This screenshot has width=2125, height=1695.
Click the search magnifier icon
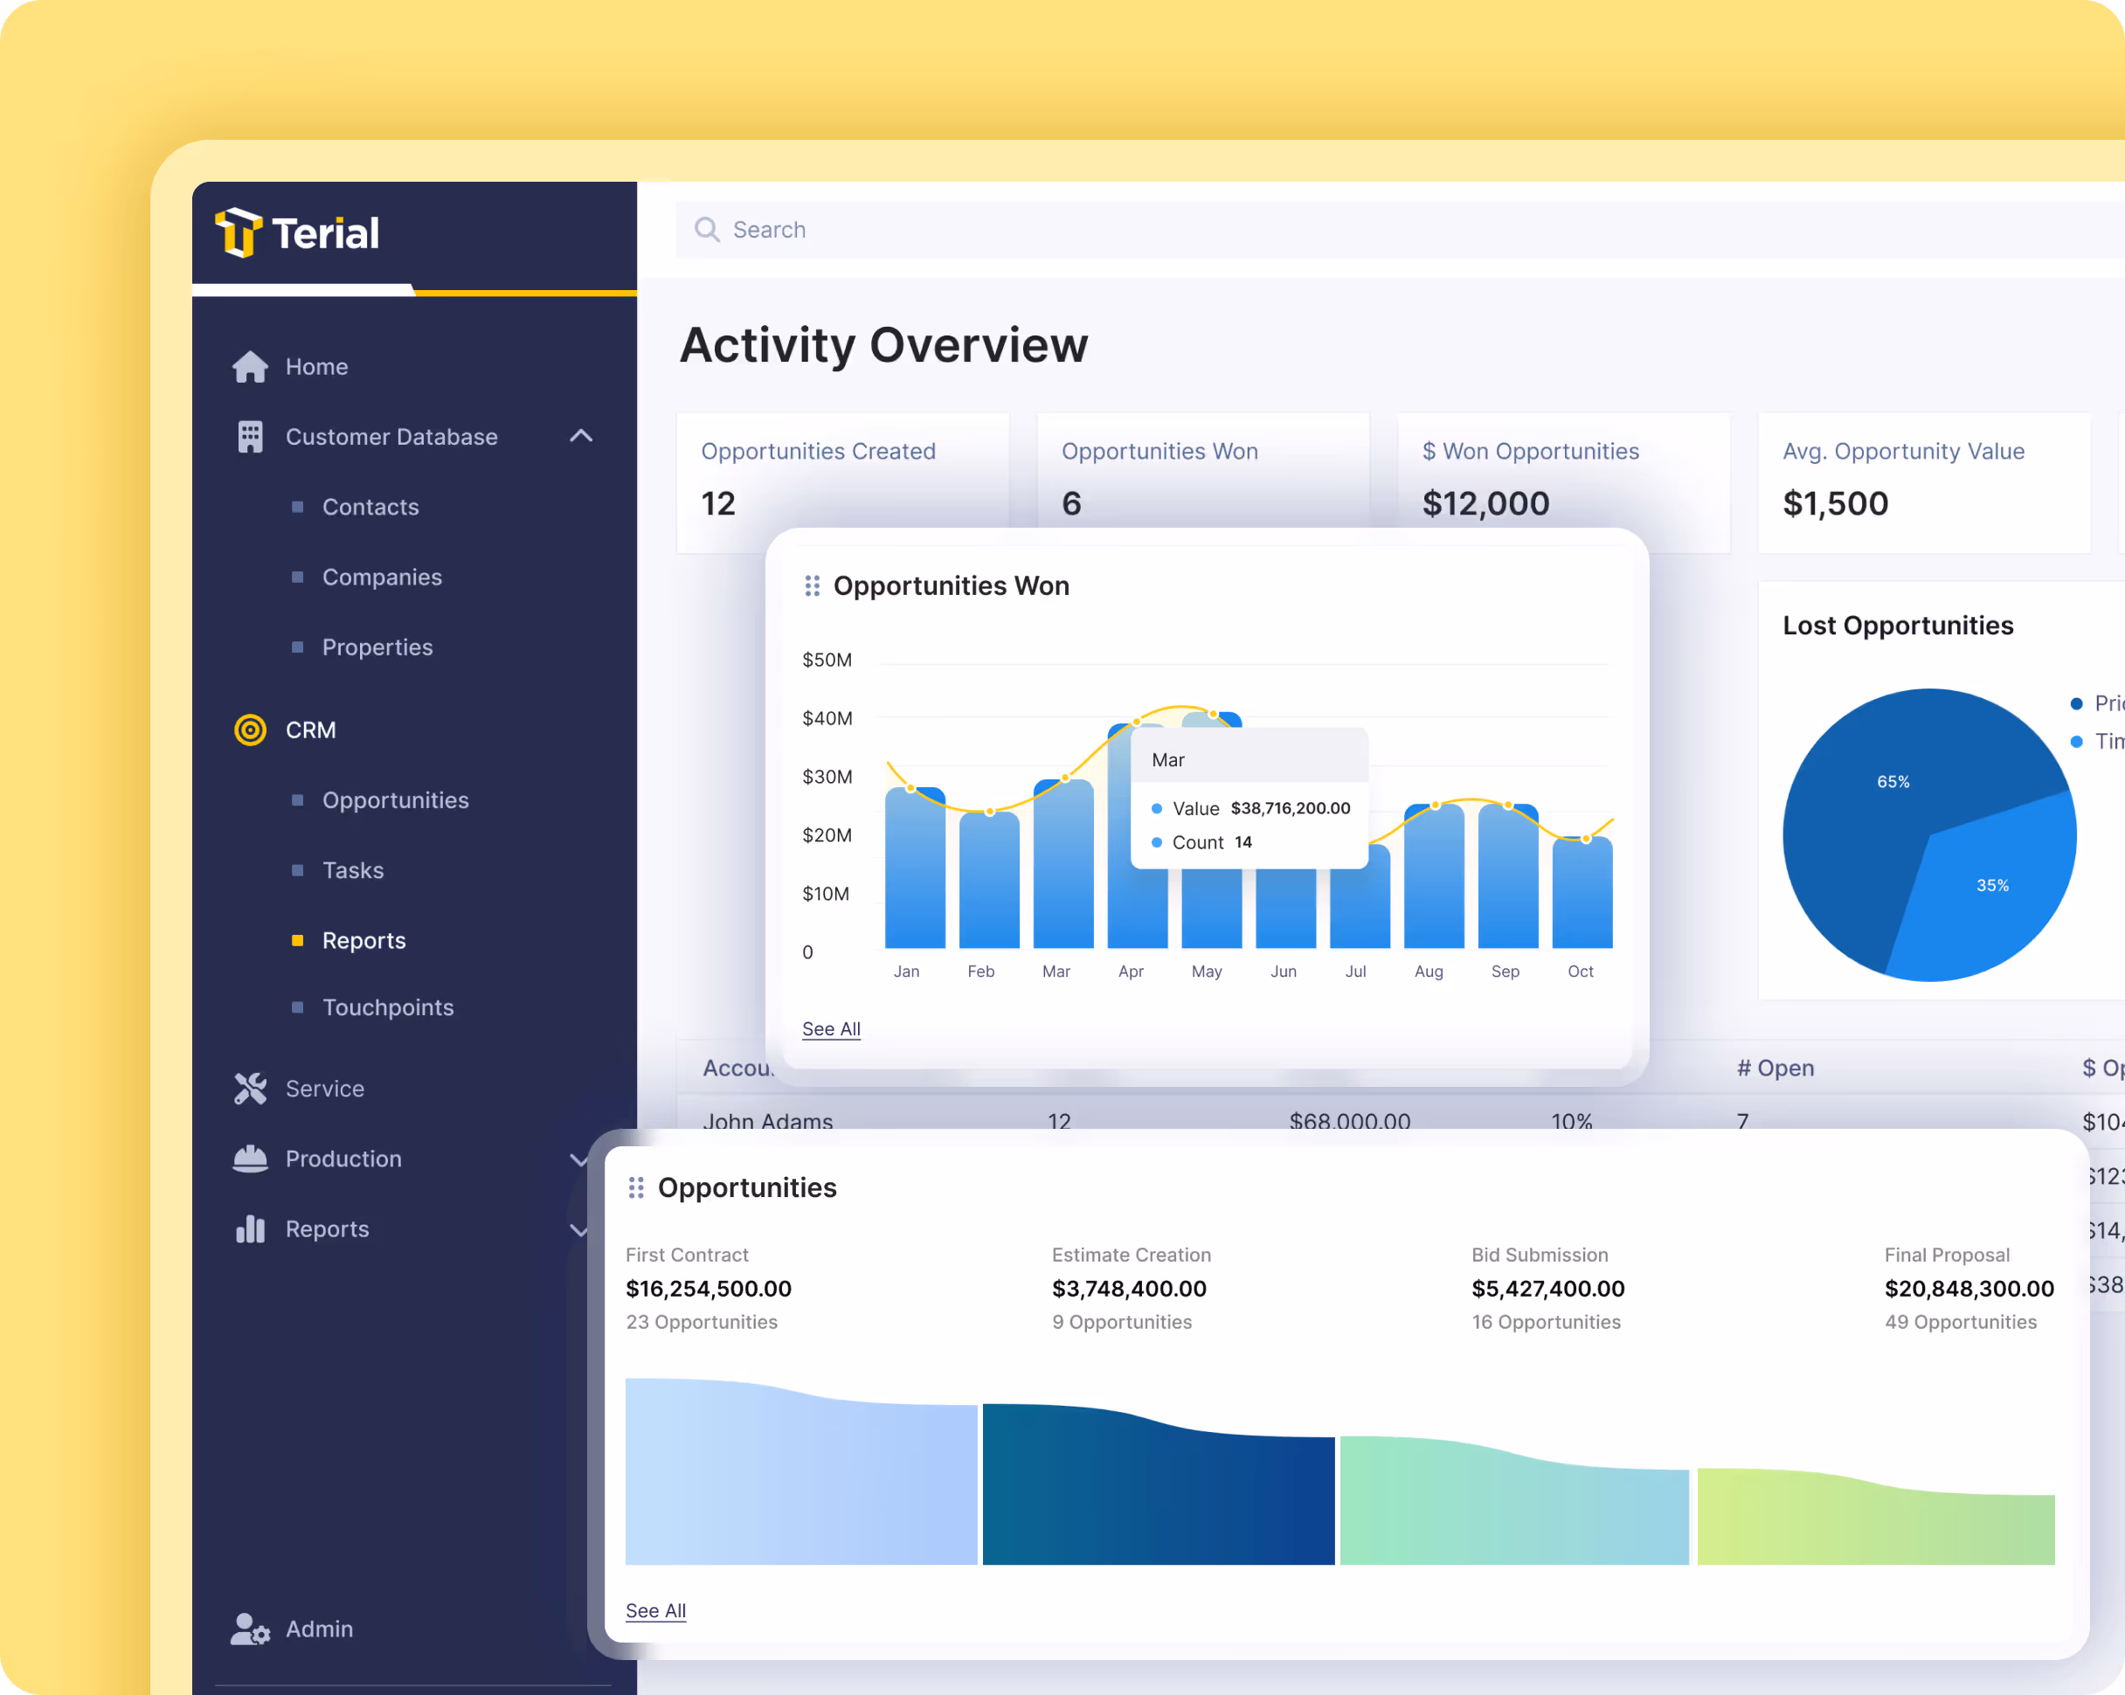[x=707, y=229]
